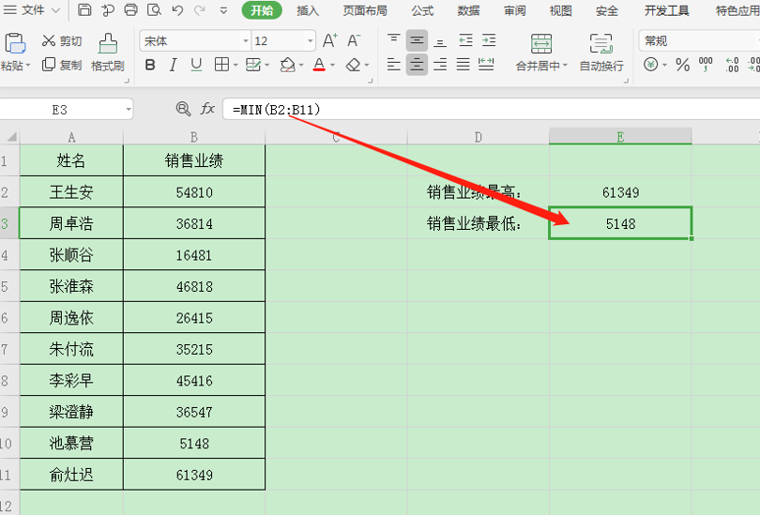
Task: Select the 开始 home tab
Action: (x=262, y=10)
